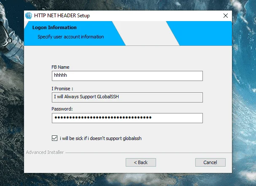Viewport: 256px width, 186px height.
Task: Click the HTTP NET HEADER installer icon
Action: click(x=29, y=16)
